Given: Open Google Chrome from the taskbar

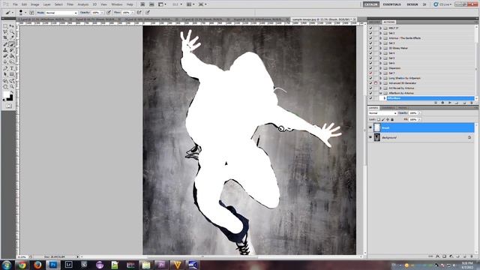Looking at the screenshot, I should (x=22, y=265).
